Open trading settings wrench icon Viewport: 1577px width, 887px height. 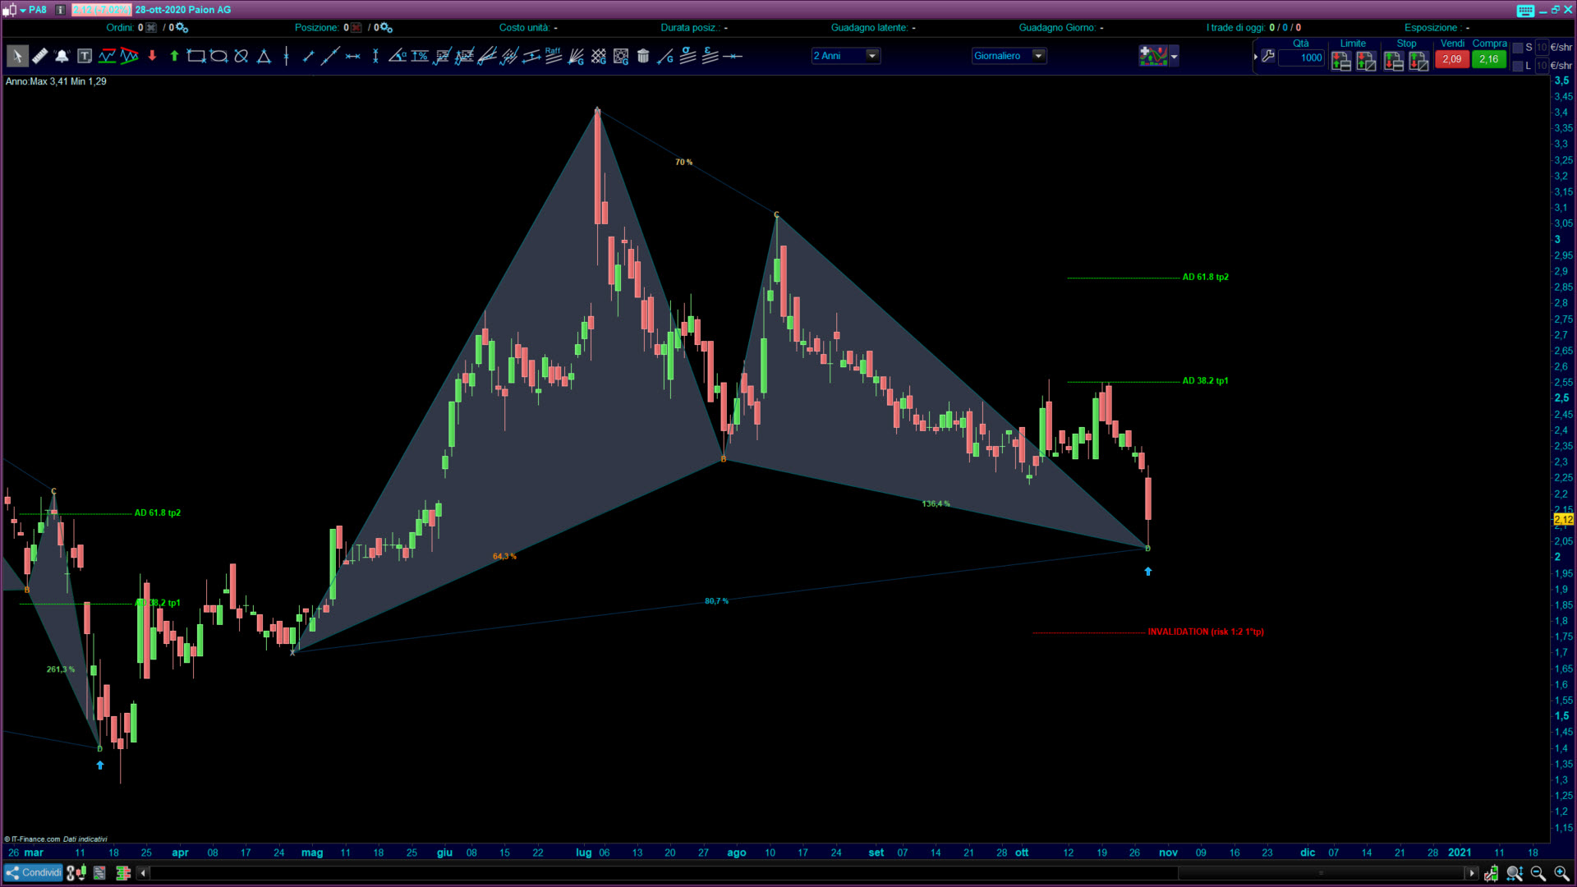1268,56
